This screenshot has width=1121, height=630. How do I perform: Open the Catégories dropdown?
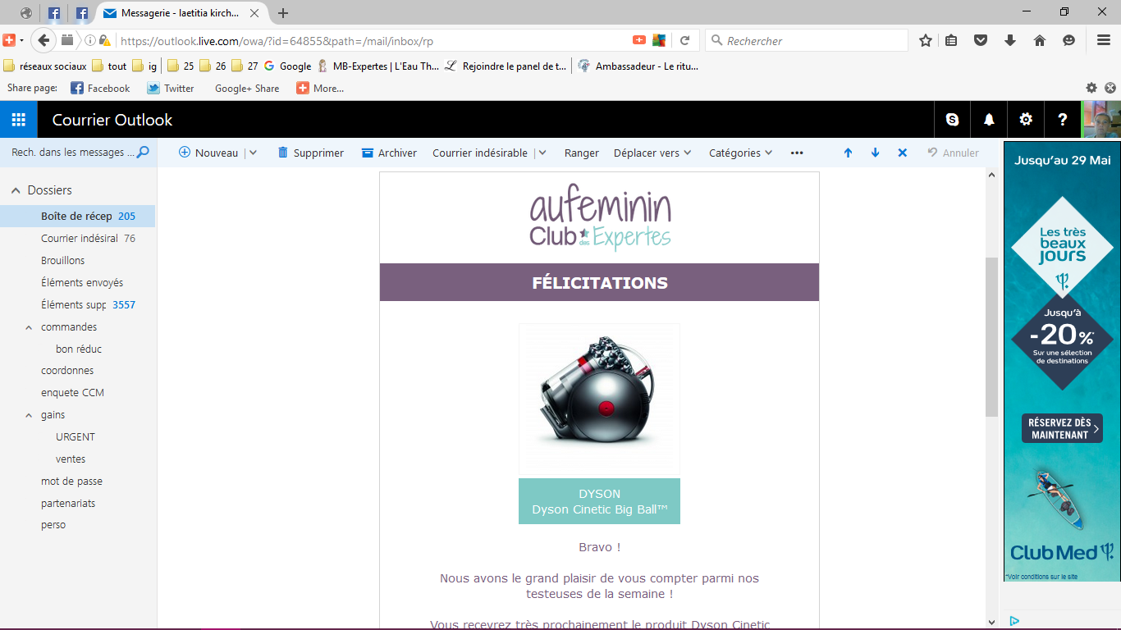click(x=740, y=153)
